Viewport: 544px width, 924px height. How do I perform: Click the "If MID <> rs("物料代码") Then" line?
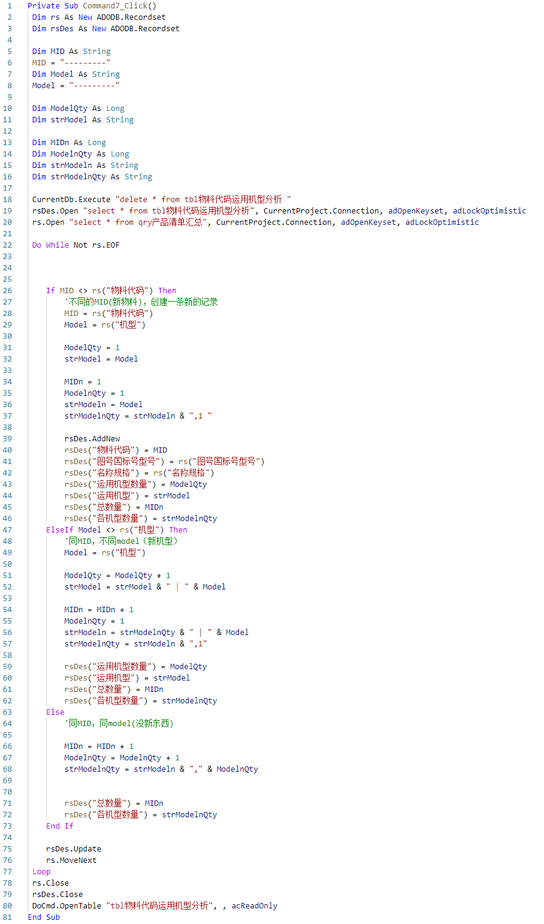click(111, 291)
